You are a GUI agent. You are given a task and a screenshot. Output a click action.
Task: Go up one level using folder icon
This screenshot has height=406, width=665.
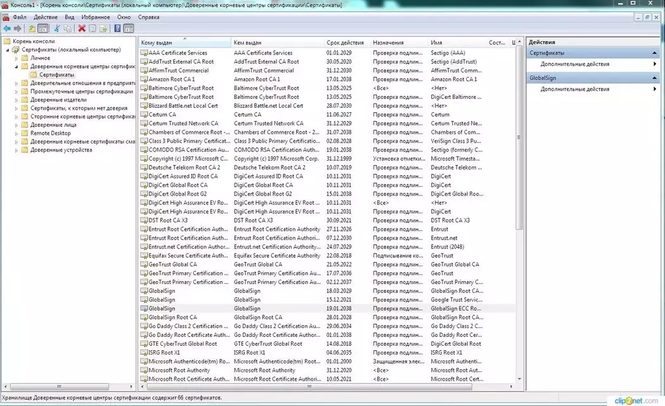coord(32,29)
